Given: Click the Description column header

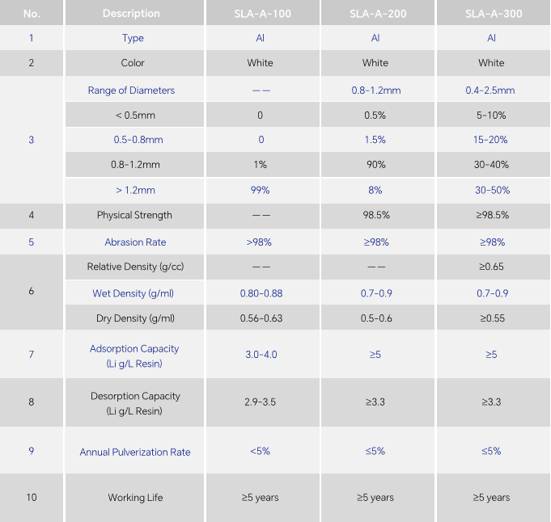Looking at the screenshot, I should click(131, 14).
